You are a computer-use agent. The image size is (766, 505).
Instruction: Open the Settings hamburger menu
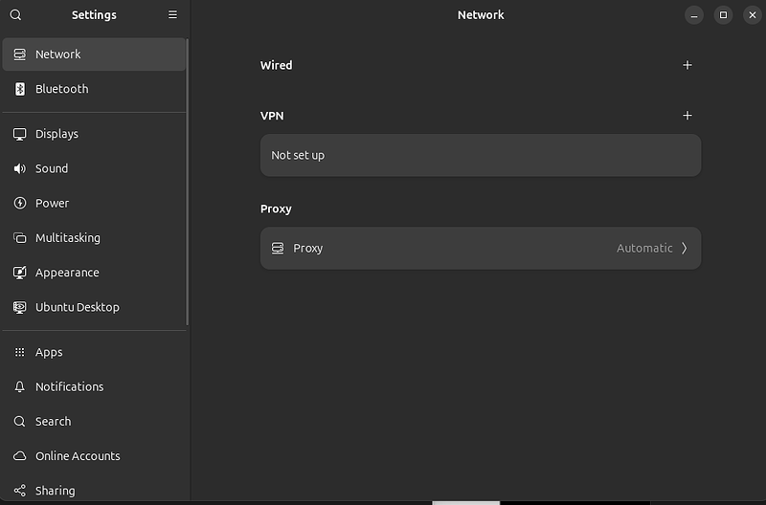pyautogui.click(x=172, y=14)
